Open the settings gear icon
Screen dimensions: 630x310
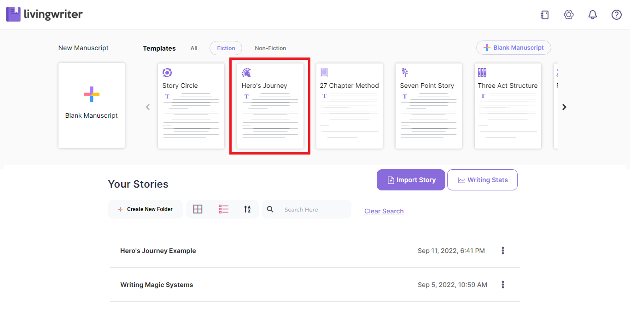[x=568, y=14]
